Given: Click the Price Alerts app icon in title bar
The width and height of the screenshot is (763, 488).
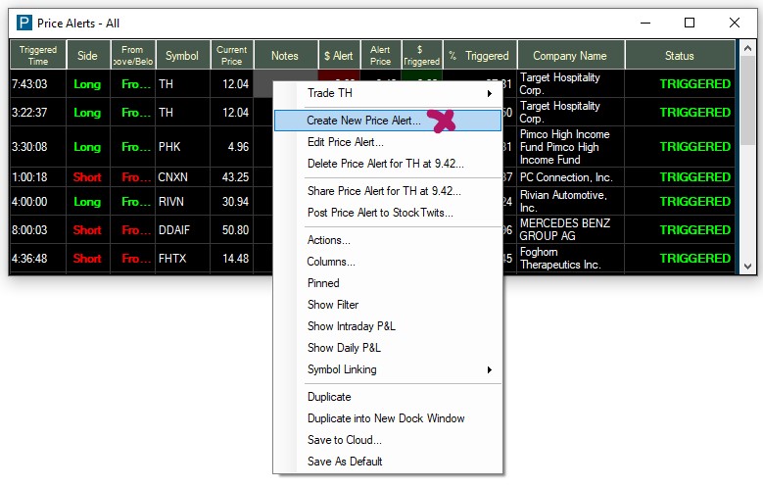Looking at the screenshot, I should 24,23.
